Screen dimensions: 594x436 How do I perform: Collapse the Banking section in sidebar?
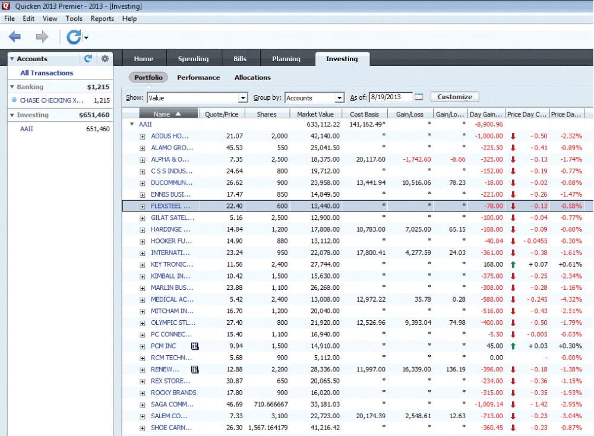pyautogui.click(x=12, y=87)
